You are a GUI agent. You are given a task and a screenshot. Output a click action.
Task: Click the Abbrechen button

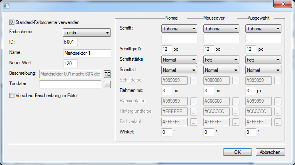click(271, 152)
